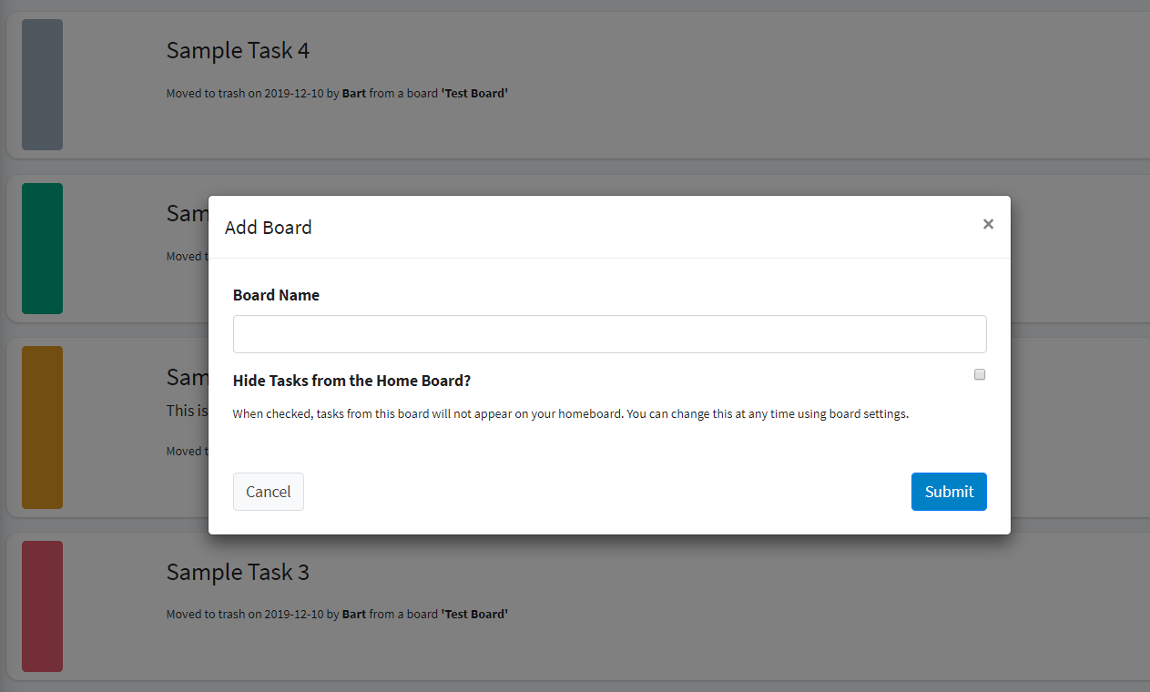Click the name Bart under Sample Task 3
Image resolution: width=1150 pixels, height=692 pixels.
[353, 614]
